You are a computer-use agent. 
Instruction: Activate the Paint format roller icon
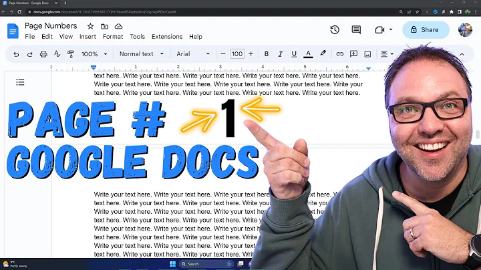71,54
